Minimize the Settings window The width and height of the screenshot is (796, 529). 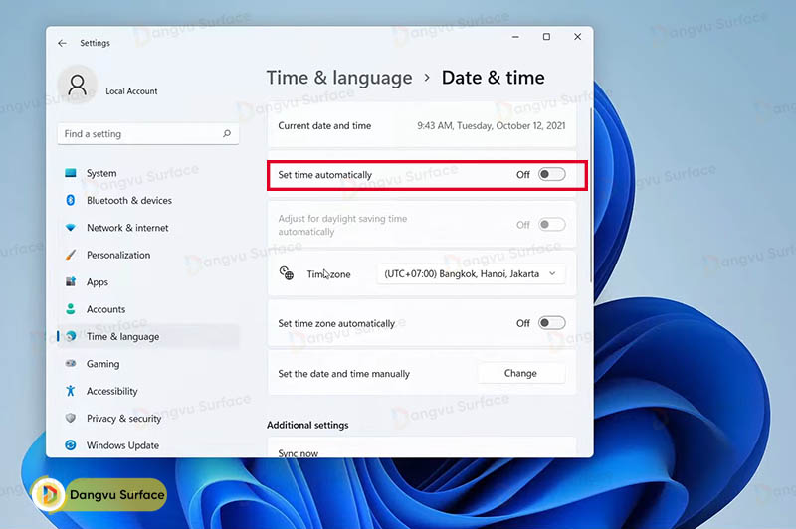click(515, 37)
